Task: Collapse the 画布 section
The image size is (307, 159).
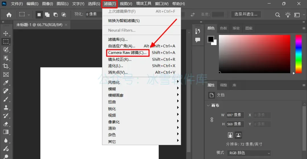Action: (x=208, y=105)
